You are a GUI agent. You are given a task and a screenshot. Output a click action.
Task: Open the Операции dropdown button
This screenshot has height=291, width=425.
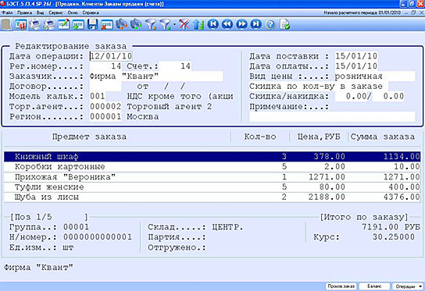(408, 286)
